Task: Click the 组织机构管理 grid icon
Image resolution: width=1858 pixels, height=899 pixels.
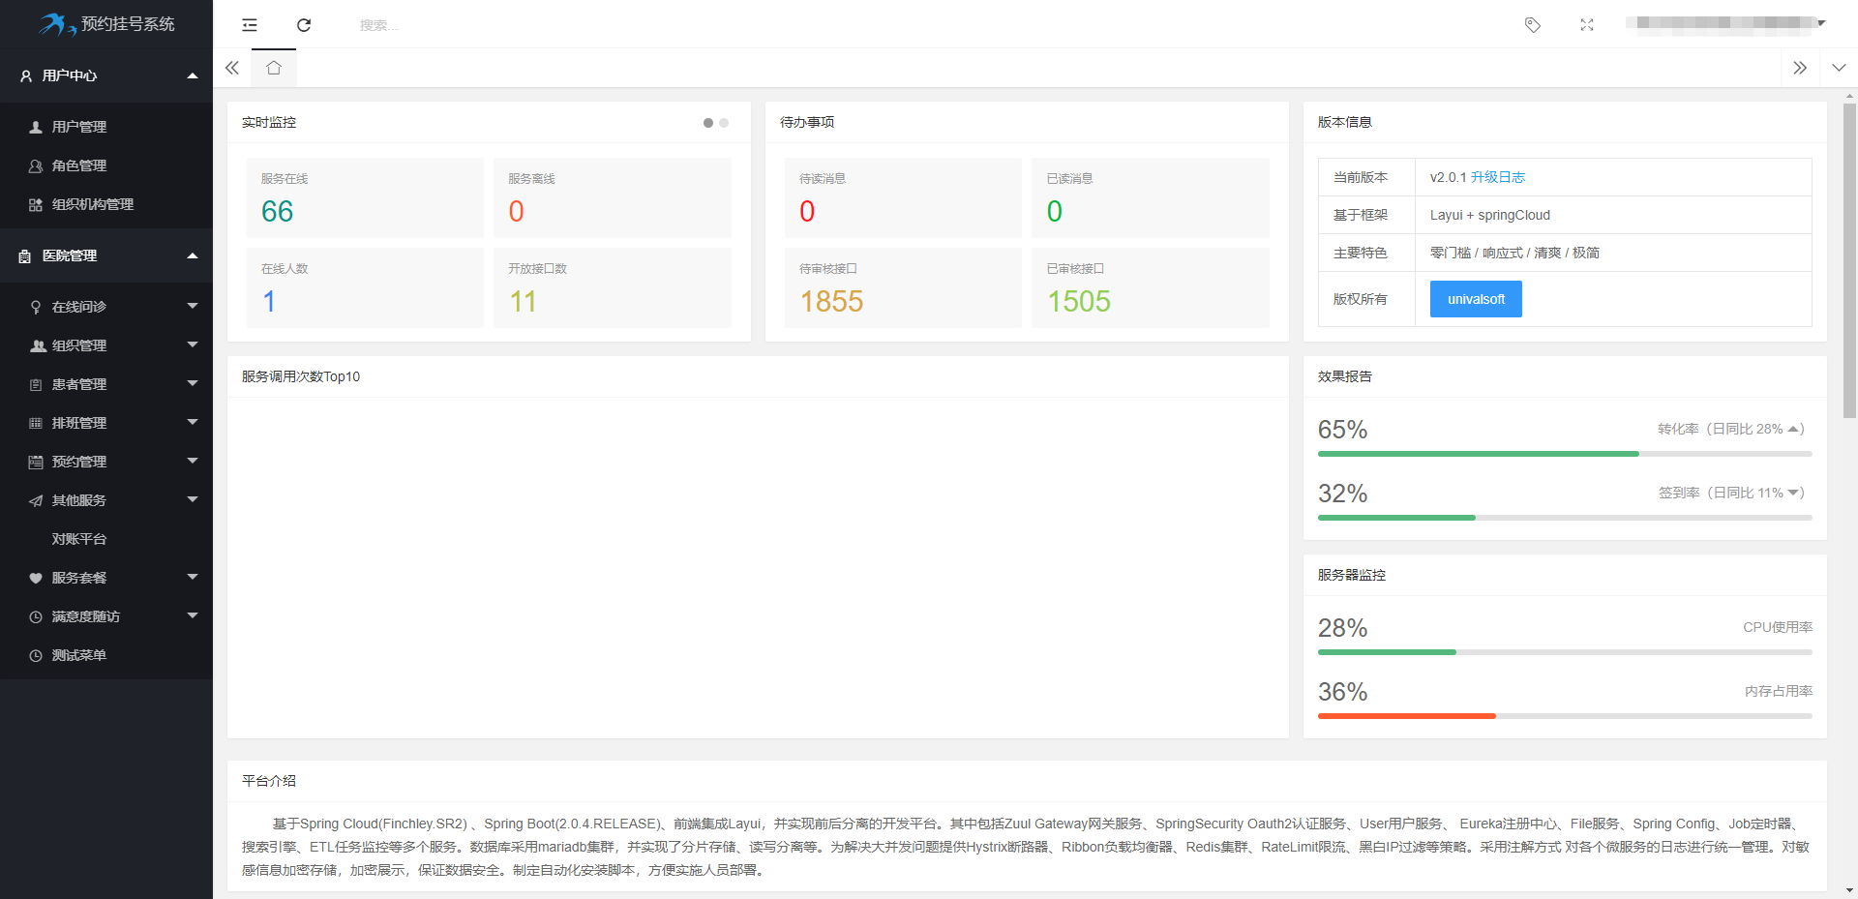Action: tap(36, 204)
